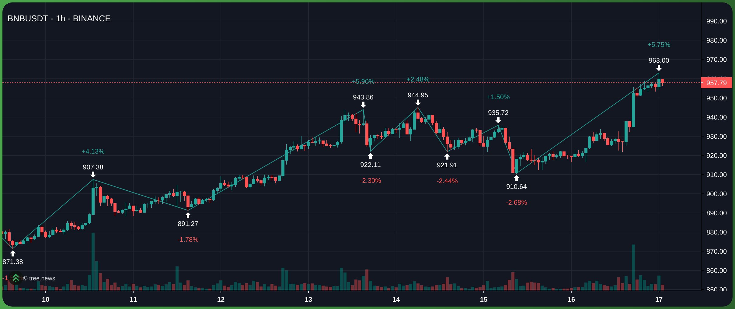Click the down arrow beneath 963.00
The height and width of the screenshot is (309, 735).
tap(659, 68)
